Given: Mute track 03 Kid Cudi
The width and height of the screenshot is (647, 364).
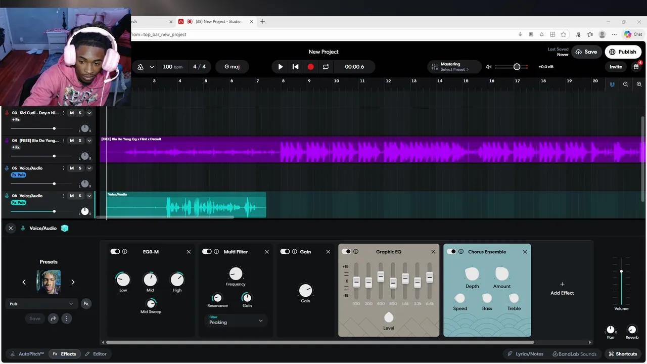Looking at the screenshot, I should click(72, 113).
